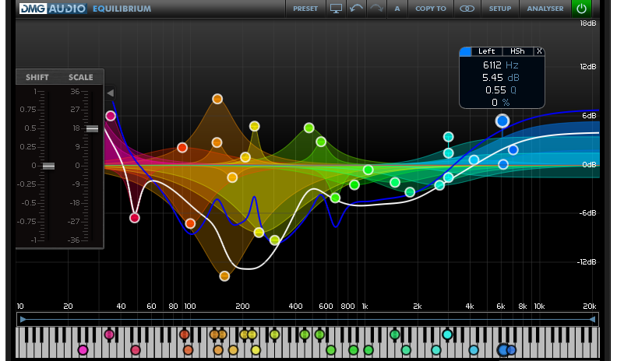Screen dimensions: 617x361
Task: Open the ANALYSER menu
Action: pyautogui.click(x=545, y=9)
